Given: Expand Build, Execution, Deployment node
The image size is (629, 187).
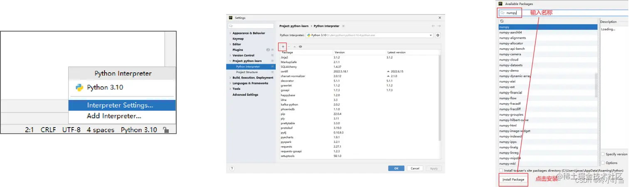Looking at the screenshot, I should point(230,78).
